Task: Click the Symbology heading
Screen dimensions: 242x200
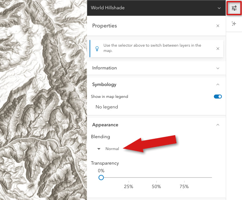Action: click(x=104, y=84)
